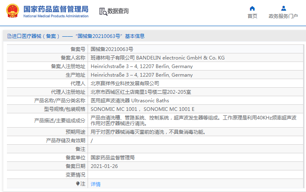306x192 pixels.
Task: Click the 生产地址 label
Action: point(75,75)
